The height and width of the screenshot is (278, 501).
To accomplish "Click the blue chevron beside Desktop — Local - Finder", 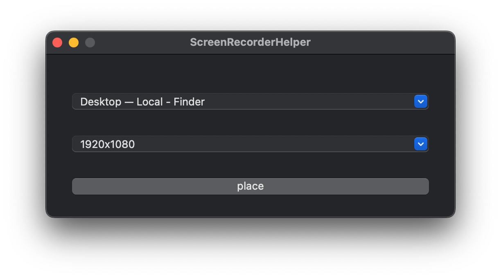I will (x=421, y=101).
